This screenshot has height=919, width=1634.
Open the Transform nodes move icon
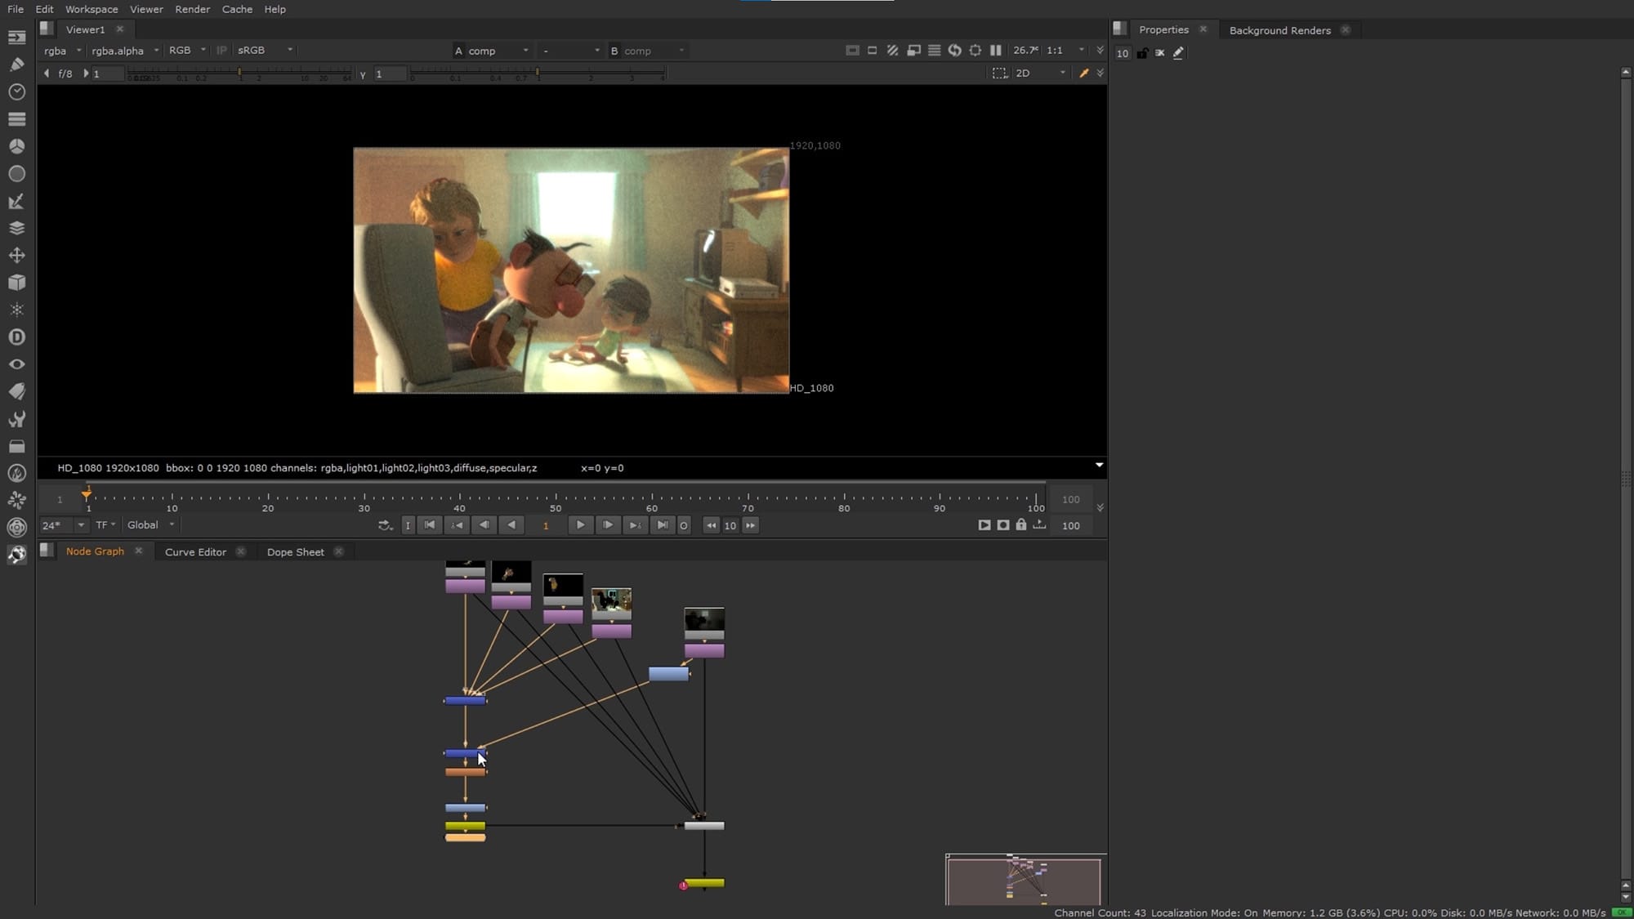click(x=16, y=255)
